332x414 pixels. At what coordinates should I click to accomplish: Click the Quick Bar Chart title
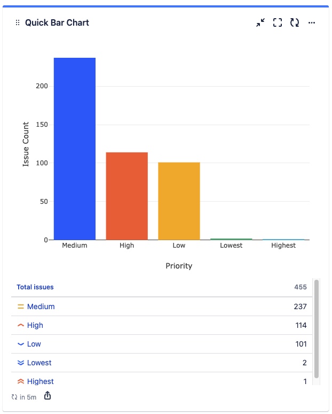click(57, 23)
